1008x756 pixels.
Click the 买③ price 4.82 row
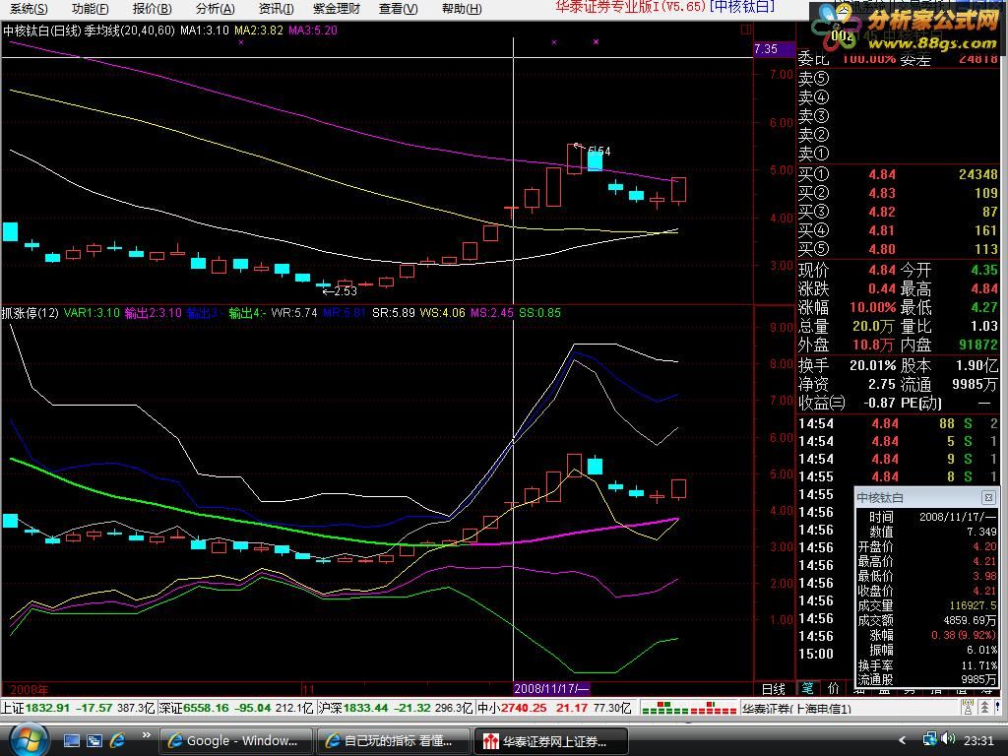898,212
